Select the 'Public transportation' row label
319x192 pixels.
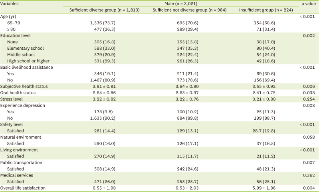tap(21, 163)
